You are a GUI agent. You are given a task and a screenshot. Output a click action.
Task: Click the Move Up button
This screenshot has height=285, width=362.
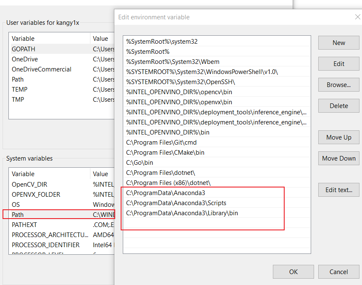coord(339,137)
